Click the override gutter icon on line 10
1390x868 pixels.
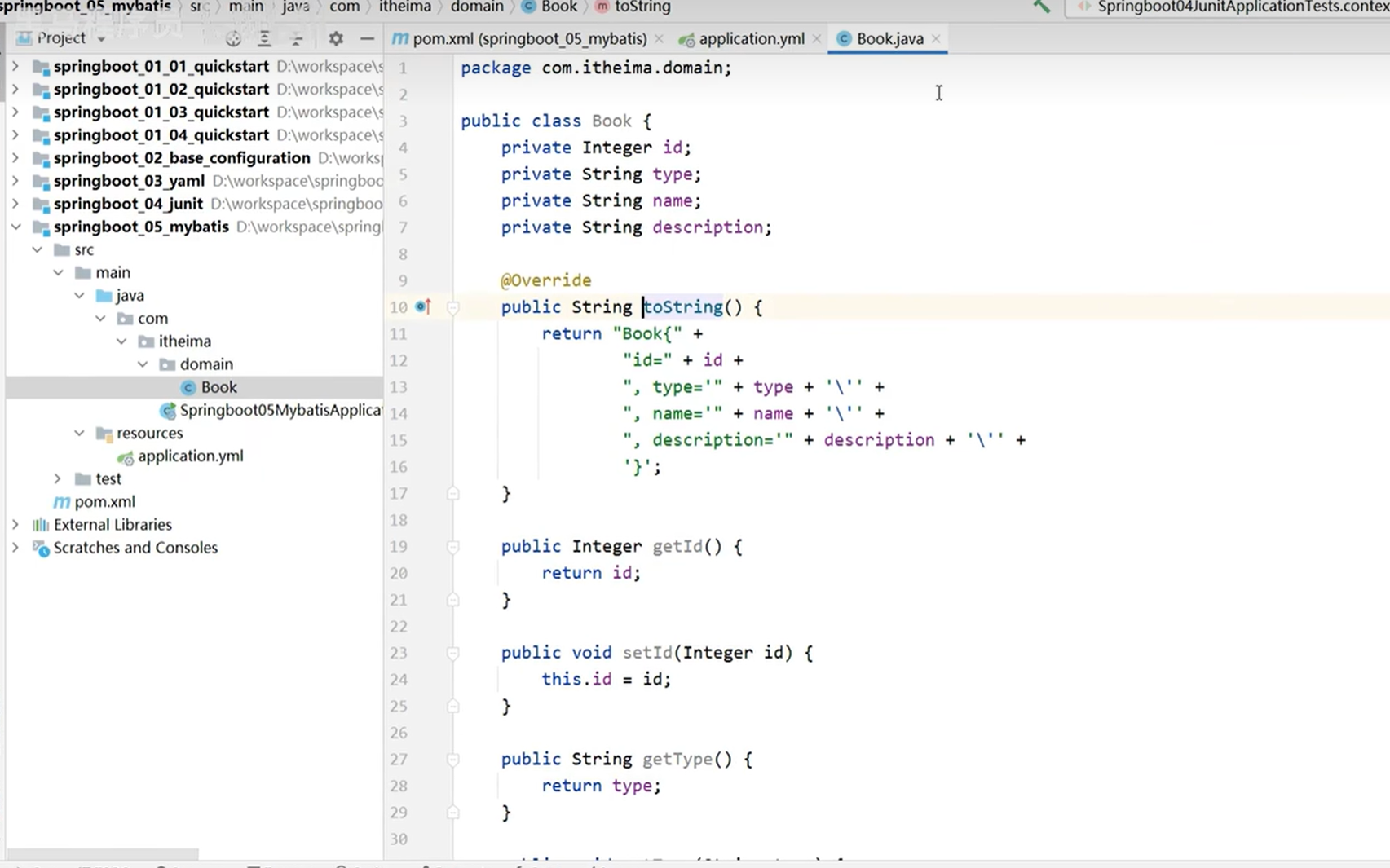click(x=422, y=306)
